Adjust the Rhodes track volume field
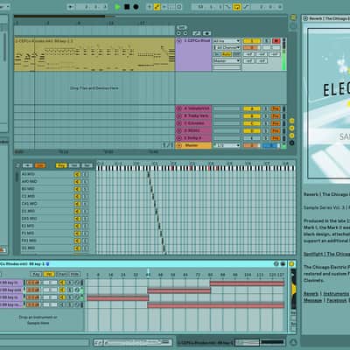The image size is (350, 350). pos(251,47)
